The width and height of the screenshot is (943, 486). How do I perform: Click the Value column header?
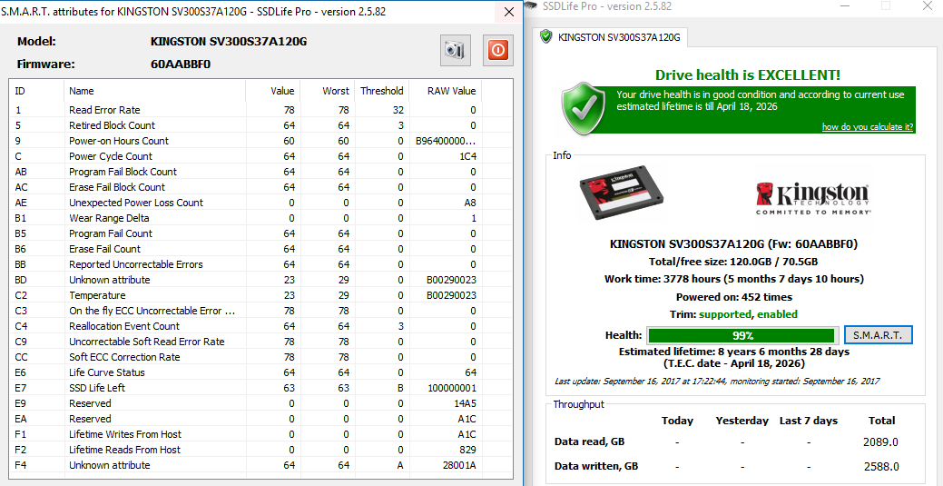click(x=272, y=91)
